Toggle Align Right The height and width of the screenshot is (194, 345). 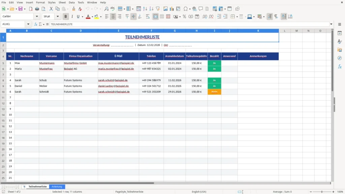coord(120,17)
